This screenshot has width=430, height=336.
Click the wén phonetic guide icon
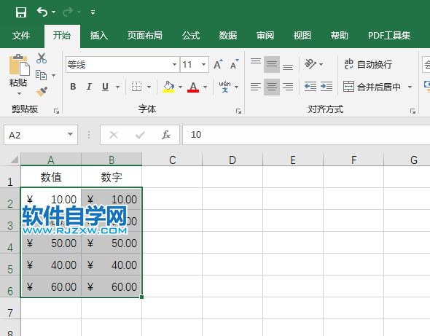[x=224, y=87]
